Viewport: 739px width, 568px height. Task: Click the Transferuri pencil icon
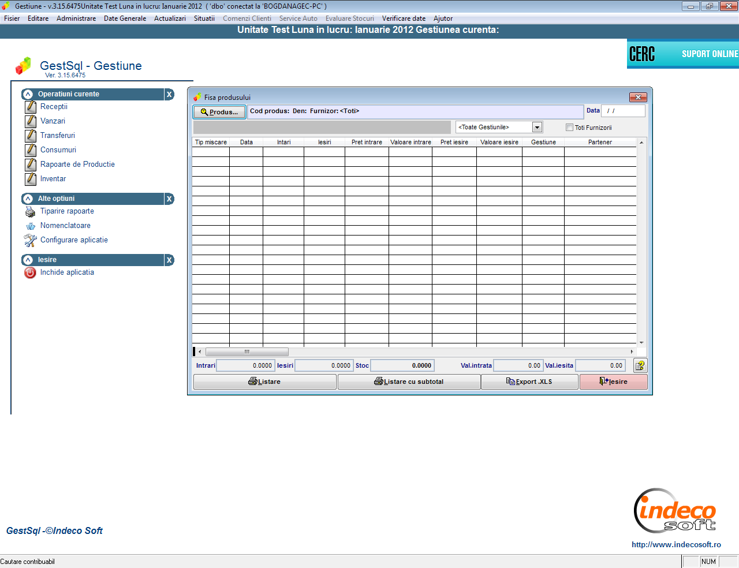click(x=31, y=136)
